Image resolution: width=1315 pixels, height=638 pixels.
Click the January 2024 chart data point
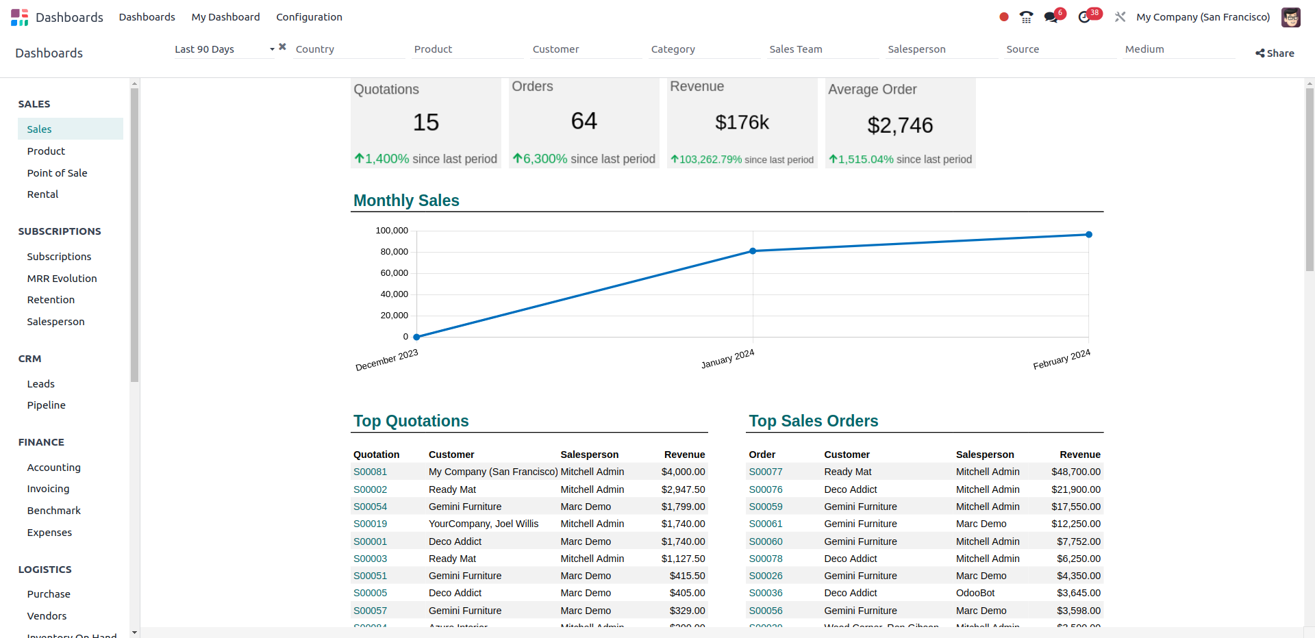click(x=753, y=251)
